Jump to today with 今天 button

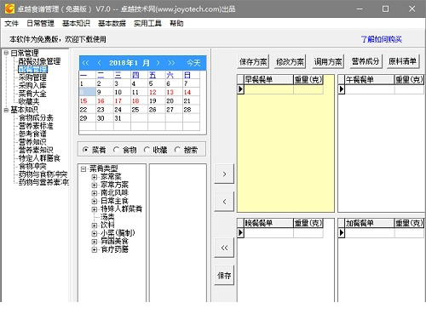coord(193,63)
